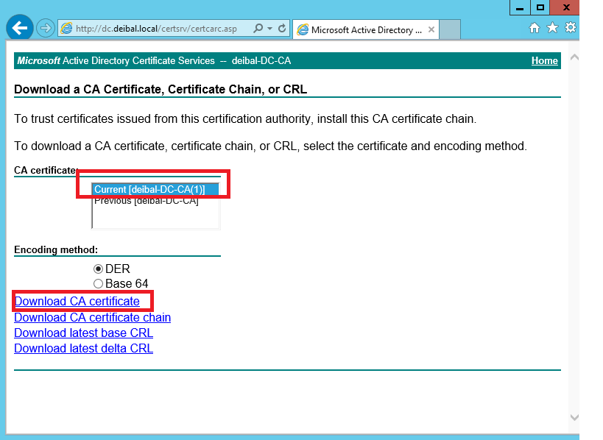Select Previous [deibal-DC-CA] certificate
The image size is (603, 440).
click(x=146, y=201)
